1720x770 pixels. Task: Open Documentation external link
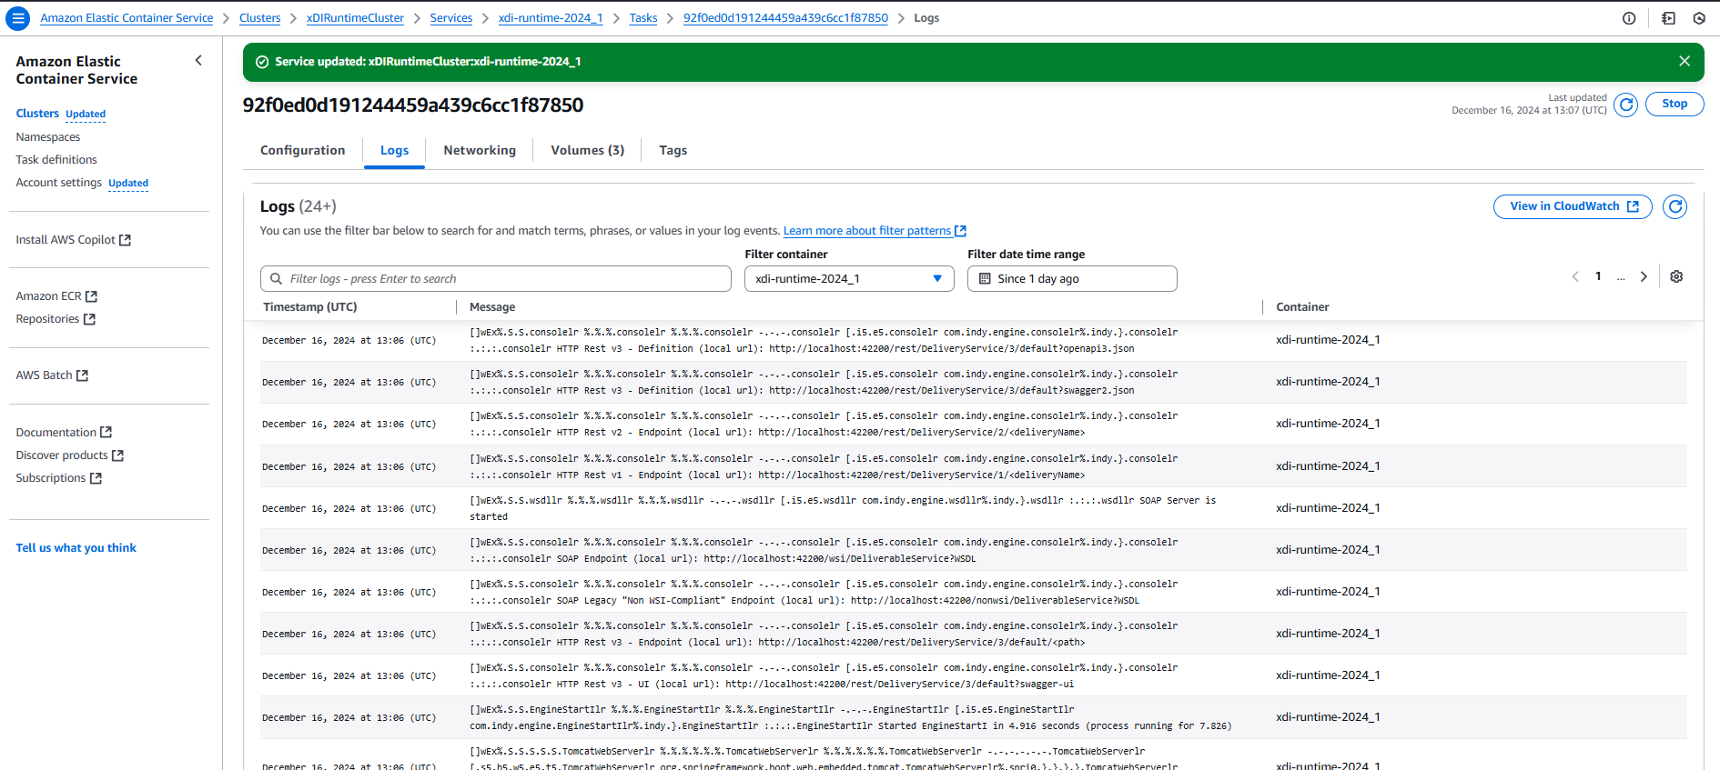pyautogui.click(x=64, y=433)
